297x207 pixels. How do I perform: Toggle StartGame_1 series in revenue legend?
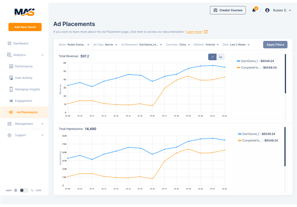point(256,61)
